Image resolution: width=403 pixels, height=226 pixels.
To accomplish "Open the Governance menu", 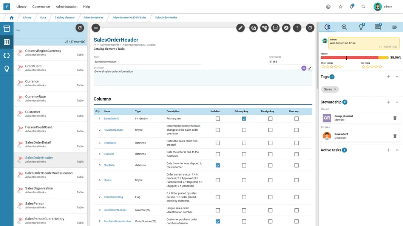I will 41,7.
